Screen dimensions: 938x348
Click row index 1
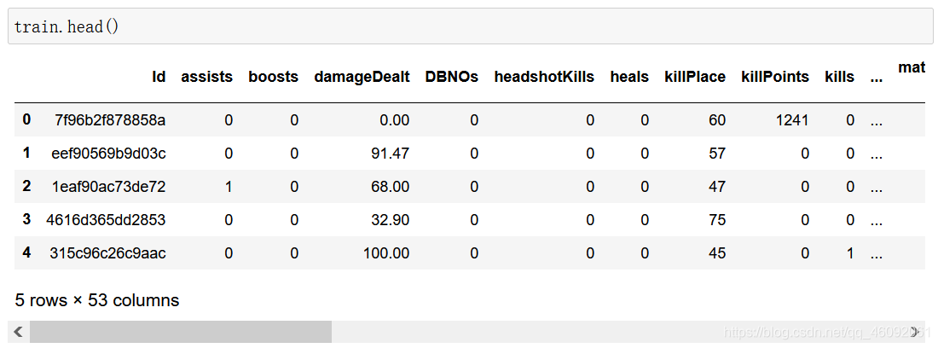click(26, 153)
